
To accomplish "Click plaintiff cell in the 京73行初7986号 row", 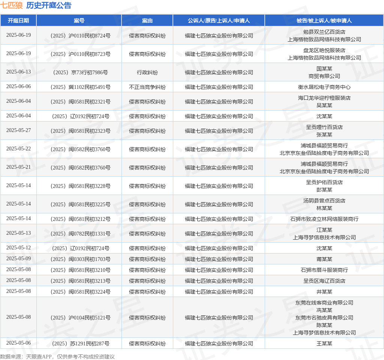I will point(219,72).
